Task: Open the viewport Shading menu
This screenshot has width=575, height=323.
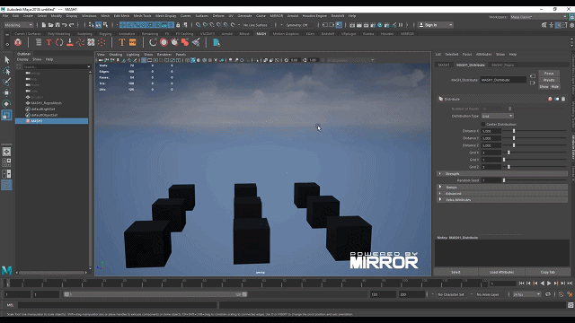Action: (116, 54)
